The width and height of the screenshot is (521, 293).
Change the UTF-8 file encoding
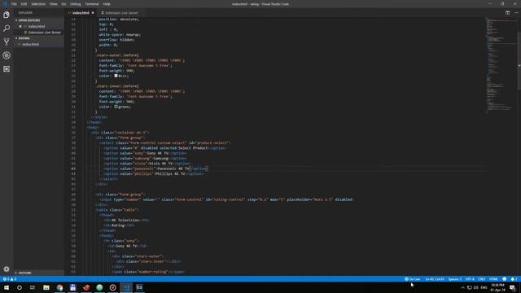(470, 279)
